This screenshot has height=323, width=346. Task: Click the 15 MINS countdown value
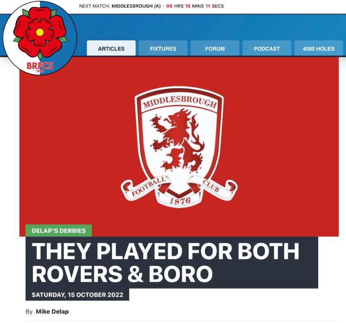(194, 6)
